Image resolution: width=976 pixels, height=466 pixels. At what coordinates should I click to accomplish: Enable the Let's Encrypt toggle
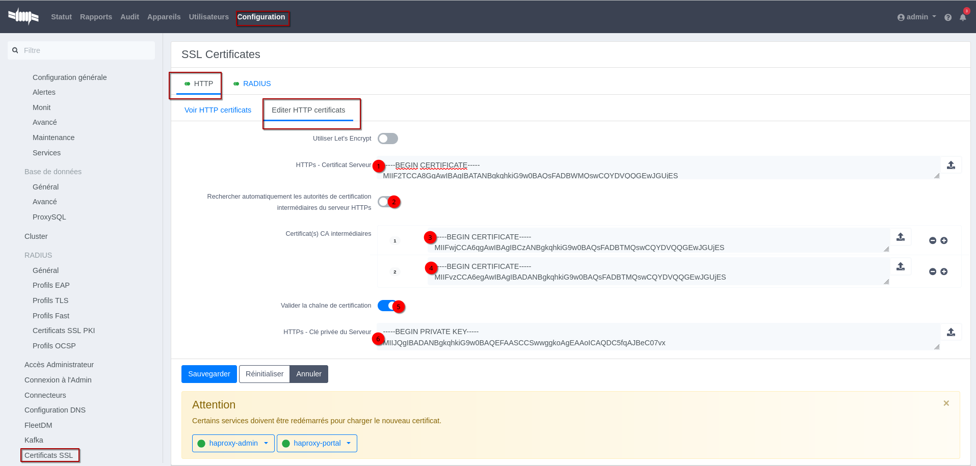[x=387, y=139]
